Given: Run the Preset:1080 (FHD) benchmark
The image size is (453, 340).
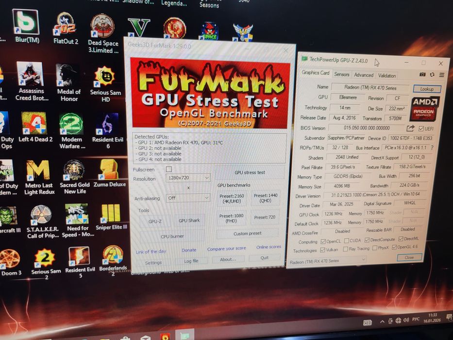Looking at the screenshot, I should pos(231,218).
